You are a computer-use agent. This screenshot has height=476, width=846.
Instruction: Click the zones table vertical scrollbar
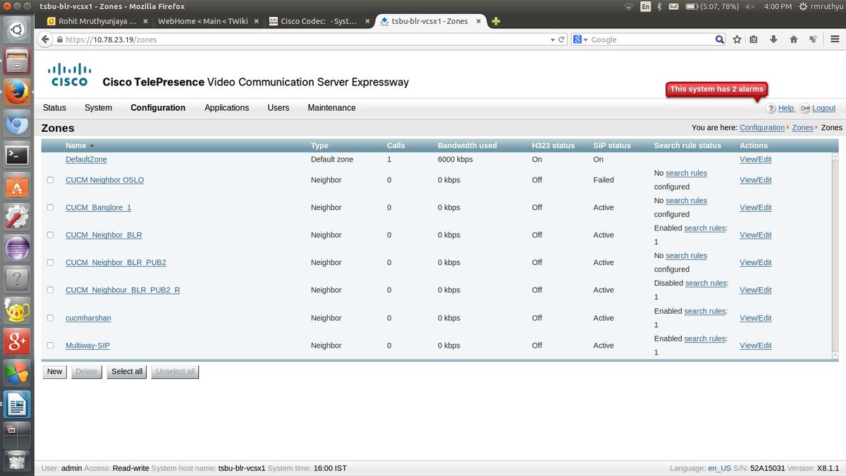835,255
